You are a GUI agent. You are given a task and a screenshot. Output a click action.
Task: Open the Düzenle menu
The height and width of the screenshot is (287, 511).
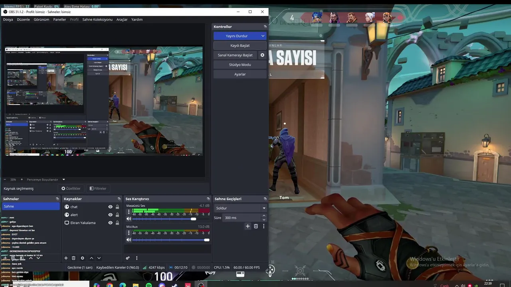tap(23, 20)
